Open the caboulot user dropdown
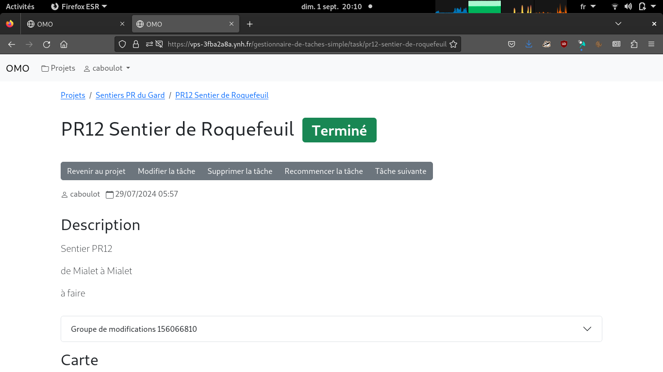 pyautogui.click(x=107, y=68)
